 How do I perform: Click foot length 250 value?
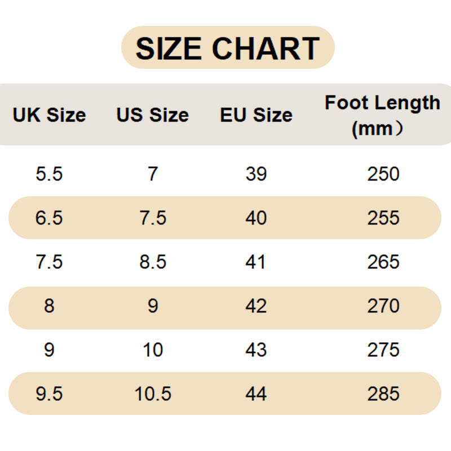tap(383, 174)
